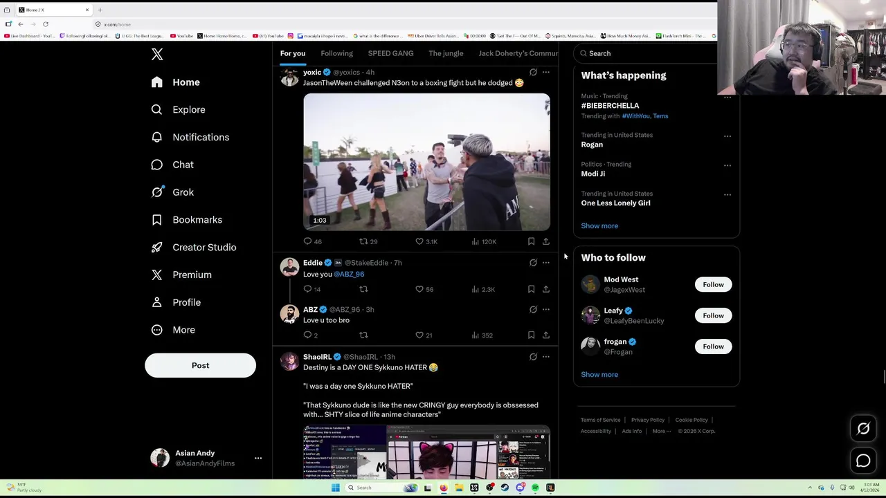Expand the More menu in sidebar
Screen dimensions: 886x498
pyautogui.click(x=174, y=330)
